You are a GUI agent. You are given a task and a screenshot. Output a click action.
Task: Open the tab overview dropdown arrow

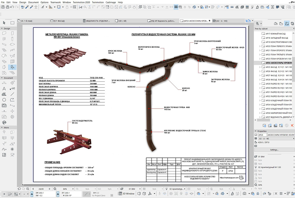click(253, 21)
